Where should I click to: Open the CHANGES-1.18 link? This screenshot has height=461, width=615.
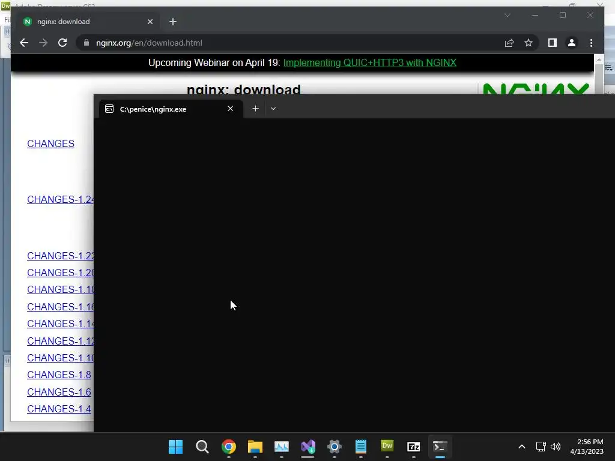(61, 289)
